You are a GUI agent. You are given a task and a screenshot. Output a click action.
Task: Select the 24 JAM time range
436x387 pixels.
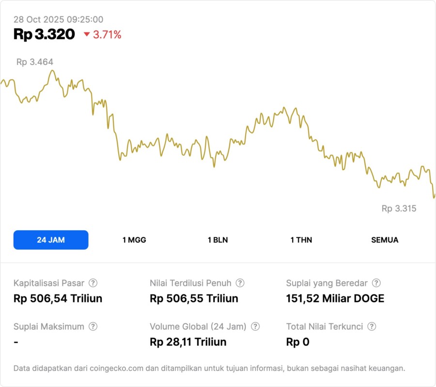(51, 240)
